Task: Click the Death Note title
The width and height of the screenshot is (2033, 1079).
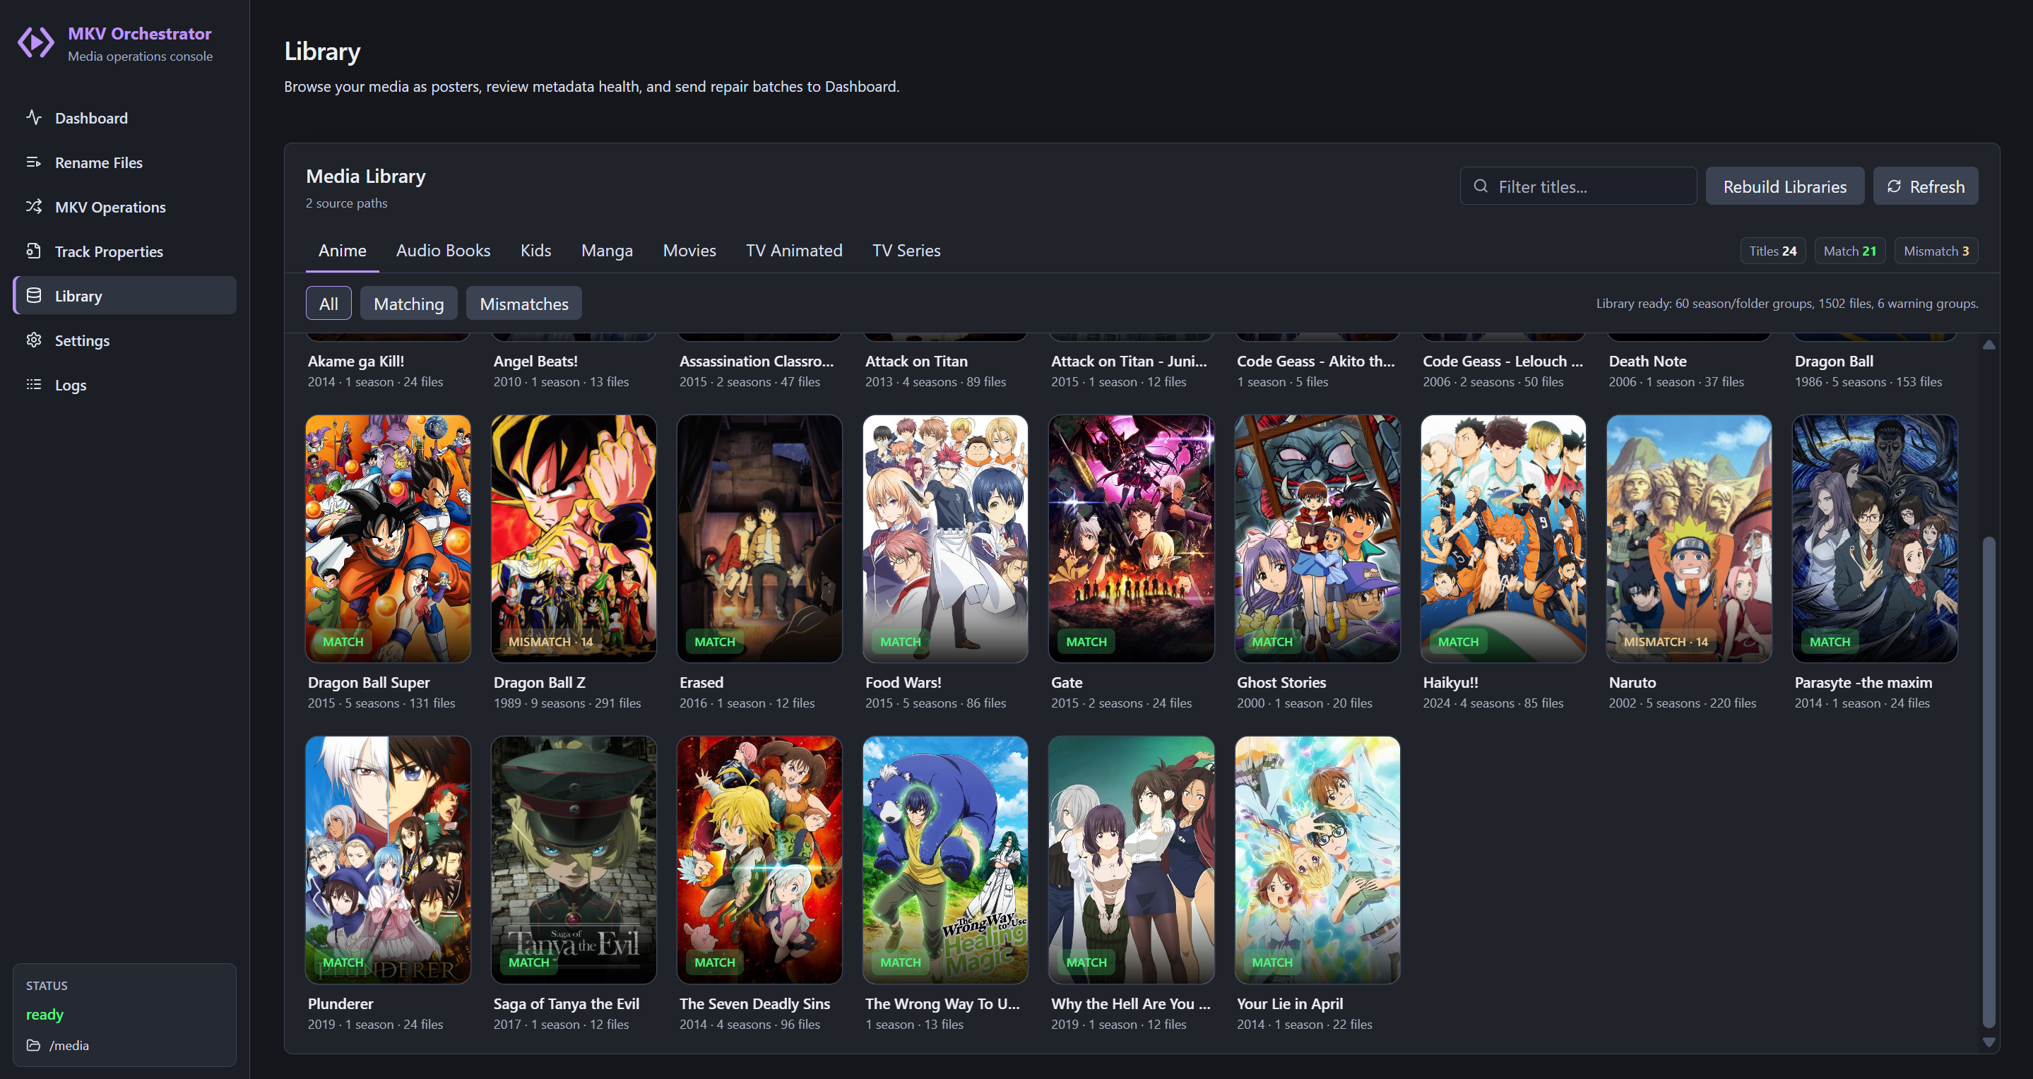Action: tap(1648, 362)
